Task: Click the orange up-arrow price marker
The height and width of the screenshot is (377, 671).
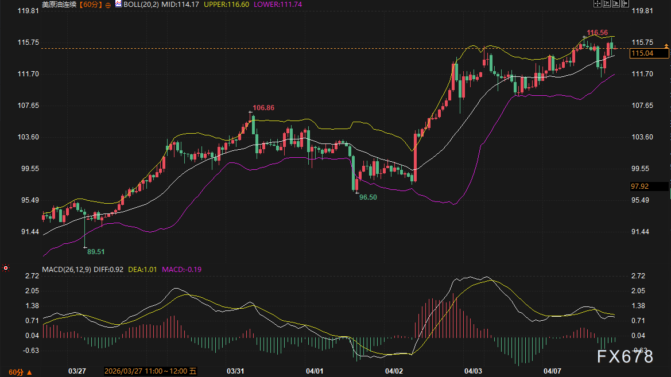Action: coord(666,45)
